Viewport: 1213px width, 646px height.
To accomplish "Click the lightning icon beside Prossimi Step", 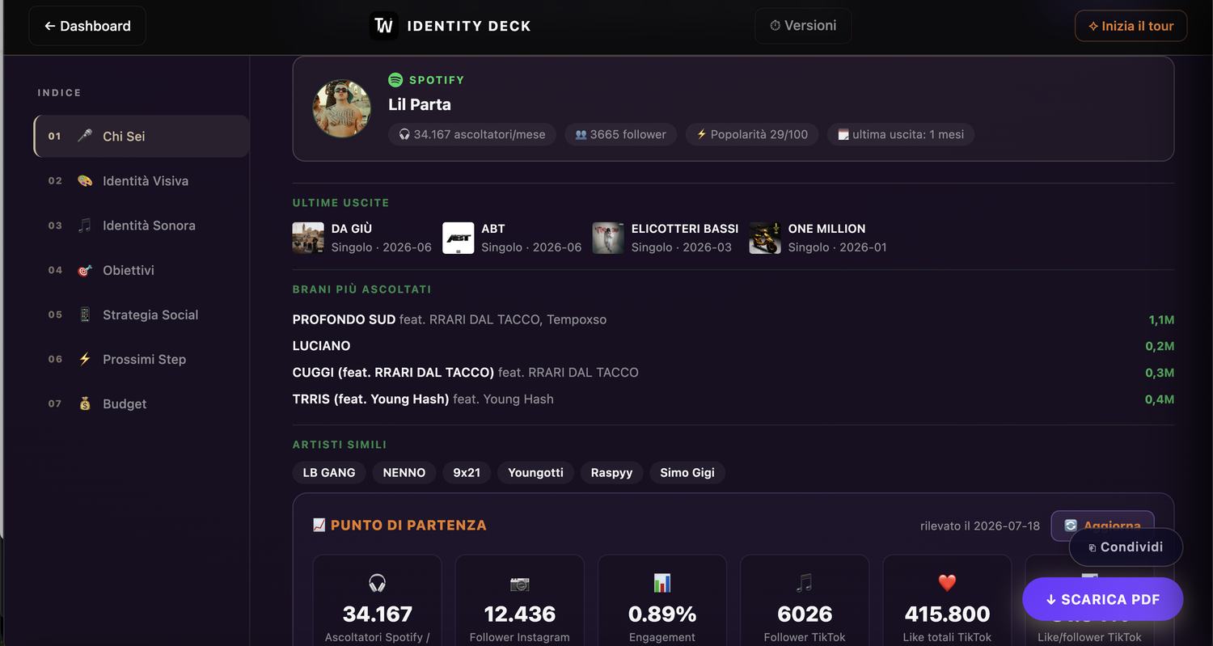I will [85, 359].
